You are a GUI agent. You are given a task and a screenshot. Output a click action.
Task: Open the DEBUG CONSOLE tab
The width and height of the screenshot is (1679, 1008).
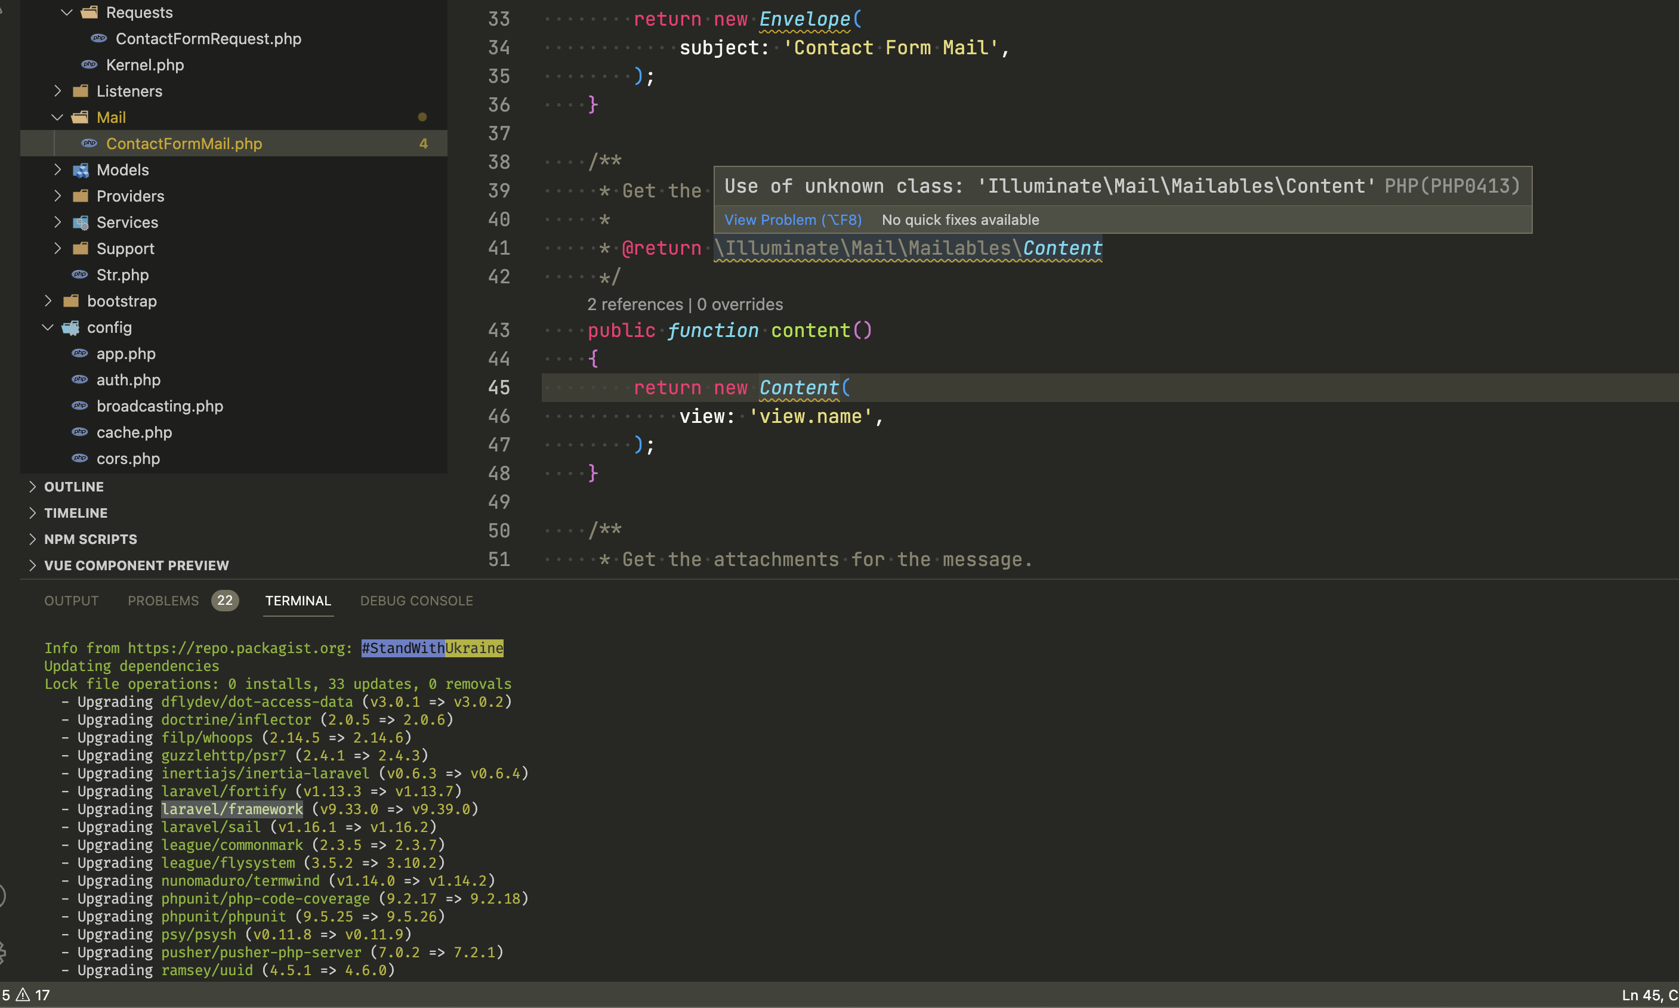(416, 601)
